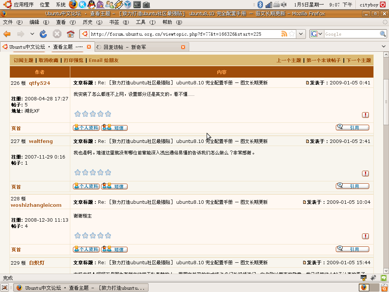This screenshot has width=389, height=292.
Task: Open the back/forward history dropdown
Action: (x=32, y=34)
